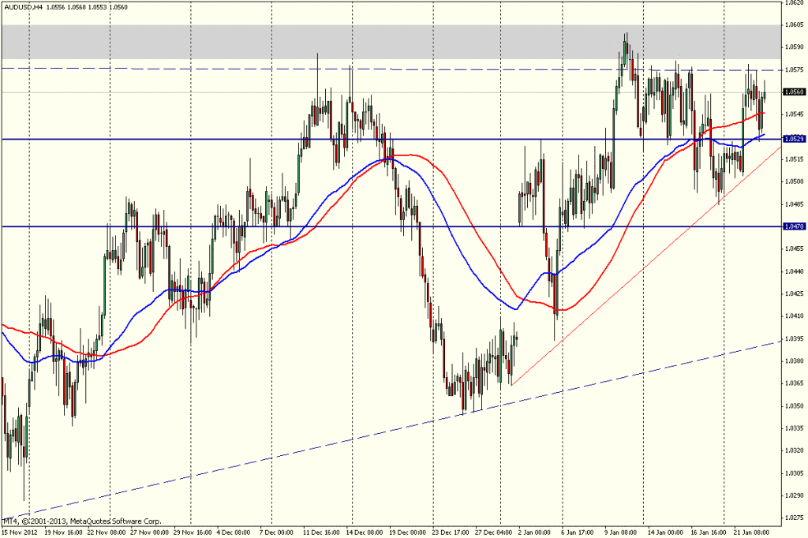This screenshot has width=808, height=538.
Task: Click the AUDUSD,H4 chart title text
Action: [x=23, y=6]
